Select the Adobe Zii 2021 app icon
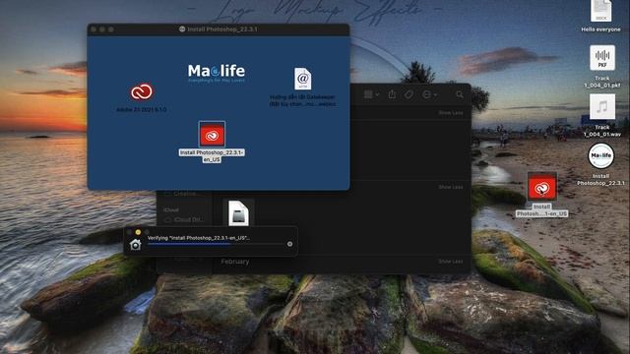Viewport: 630px width, 354px height. 142,91
